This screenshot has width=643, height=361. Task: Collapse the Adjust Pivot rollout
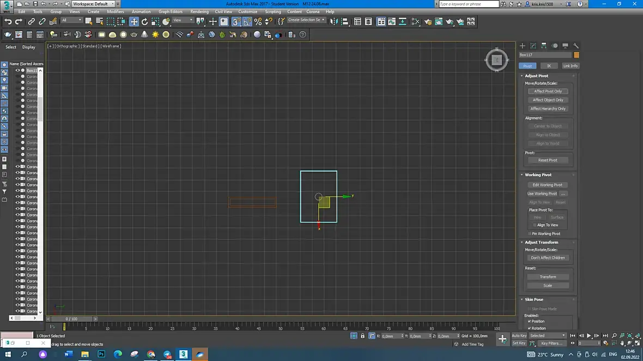[536, 76]
